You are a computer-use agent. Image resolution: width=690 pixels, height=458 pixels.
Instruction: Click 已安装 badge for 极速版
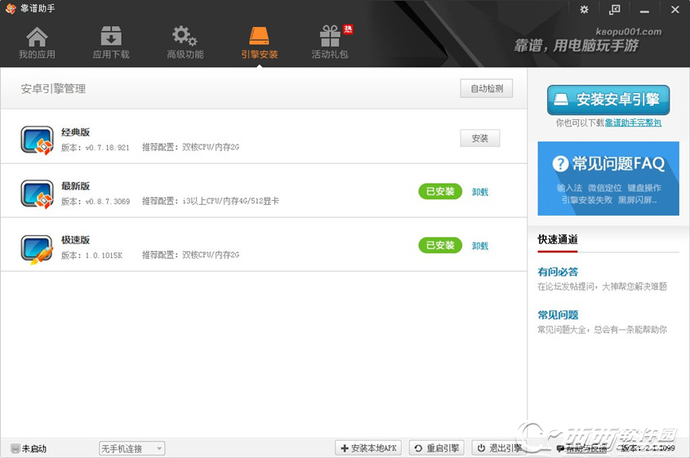(440, 245)
